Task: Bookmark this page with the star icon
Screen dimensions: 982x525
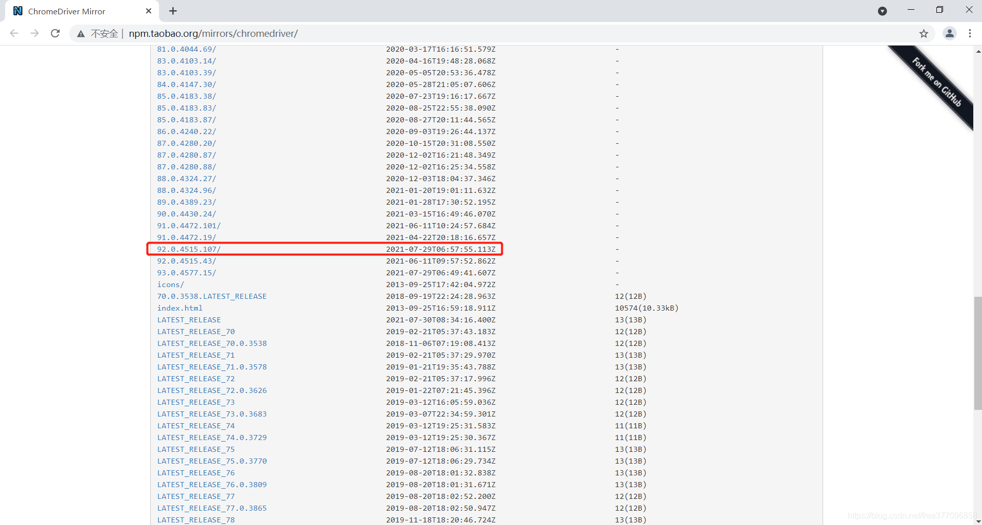Action: point(924,34)
